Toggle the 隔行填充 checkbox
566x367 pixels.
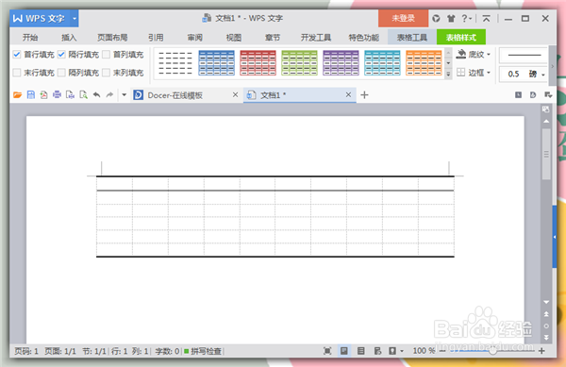point(61,55)
